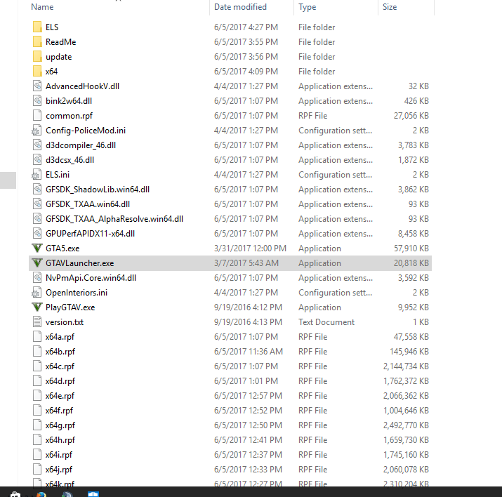Click the 2,060,078 KB size of x64j.rpf
Screen dimensions: 502x497
pos(406,469)
